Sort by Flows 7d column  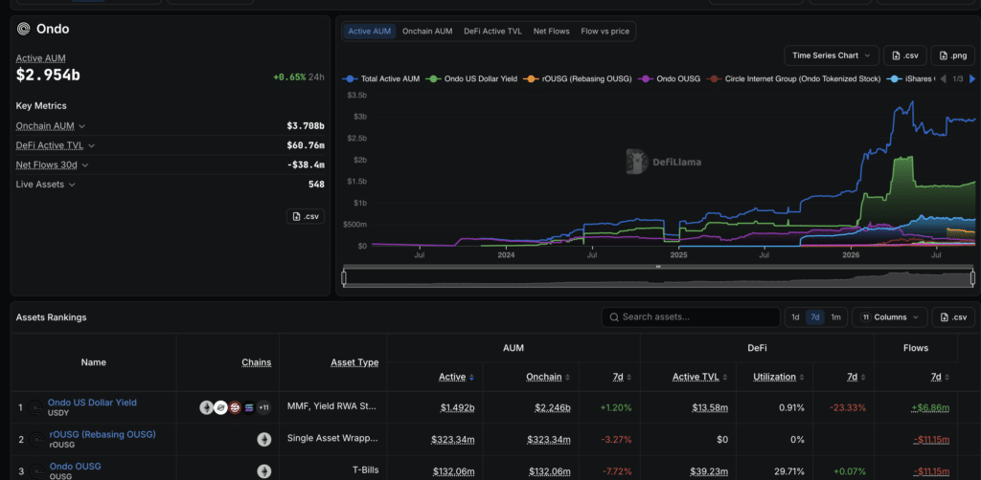(x=940, y=377)
